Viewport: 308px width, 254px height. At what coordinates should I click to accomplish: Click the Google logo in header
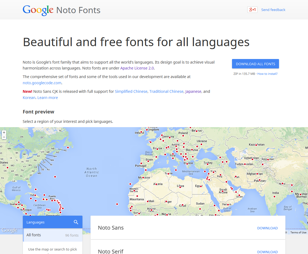pyautogui.click(x=38, y=10)
